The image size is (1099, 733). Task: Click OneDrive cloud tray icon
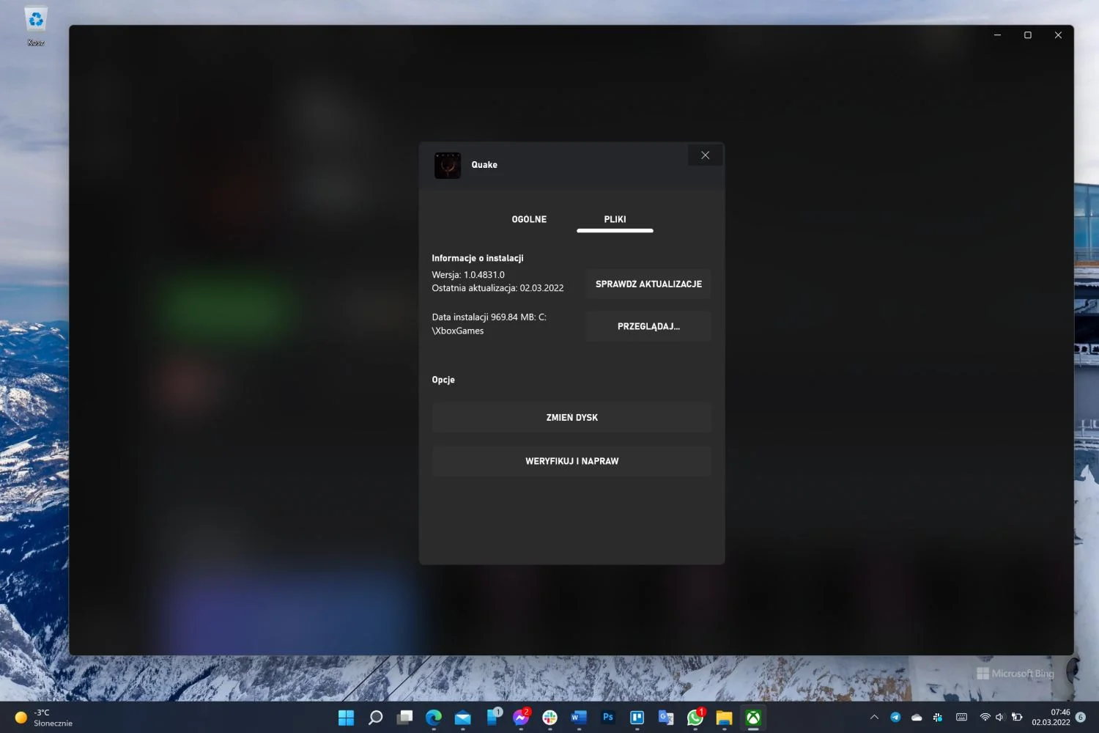point(917,718)
